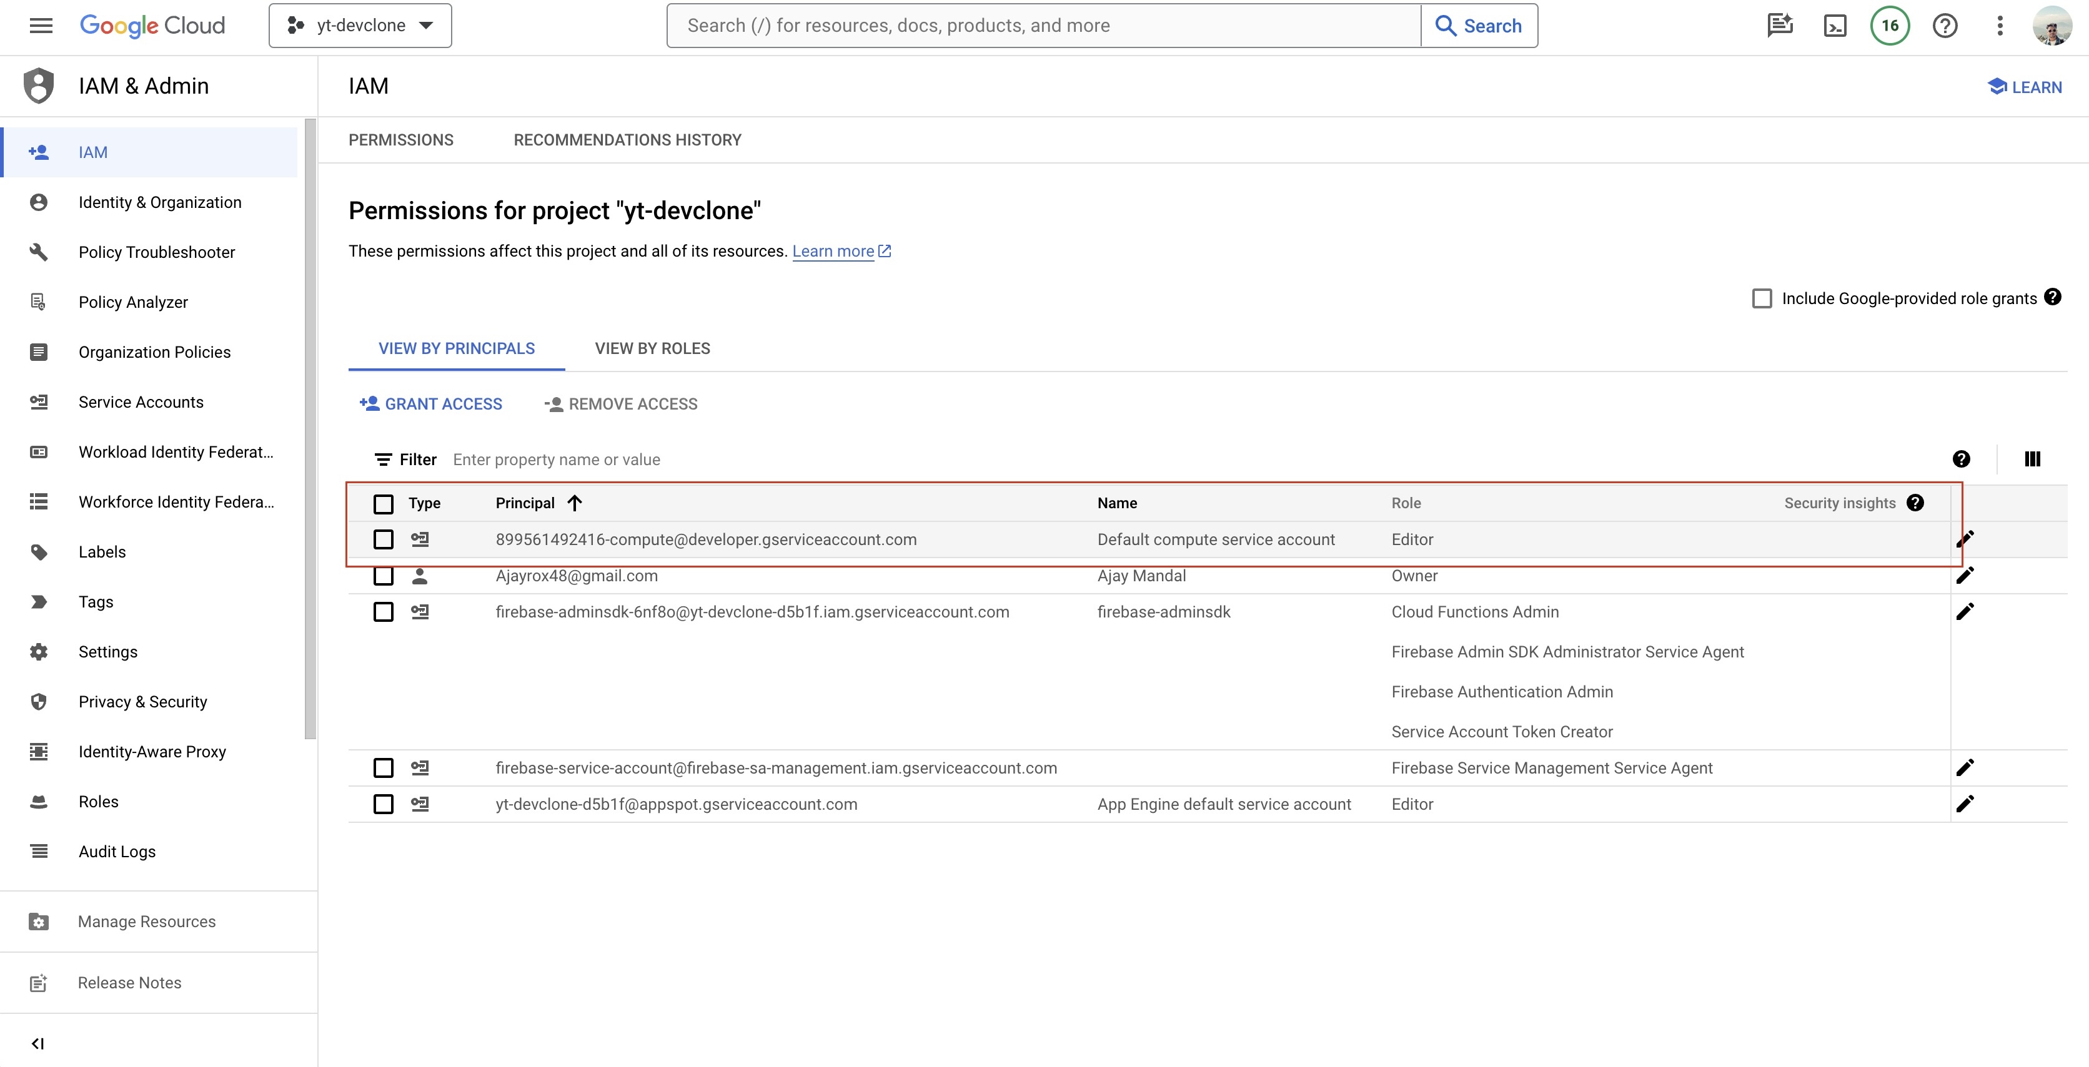Click Security insights help tooltip icon
Viewport: 2089px width, 1067px height.
click(x=1915, y=503)
